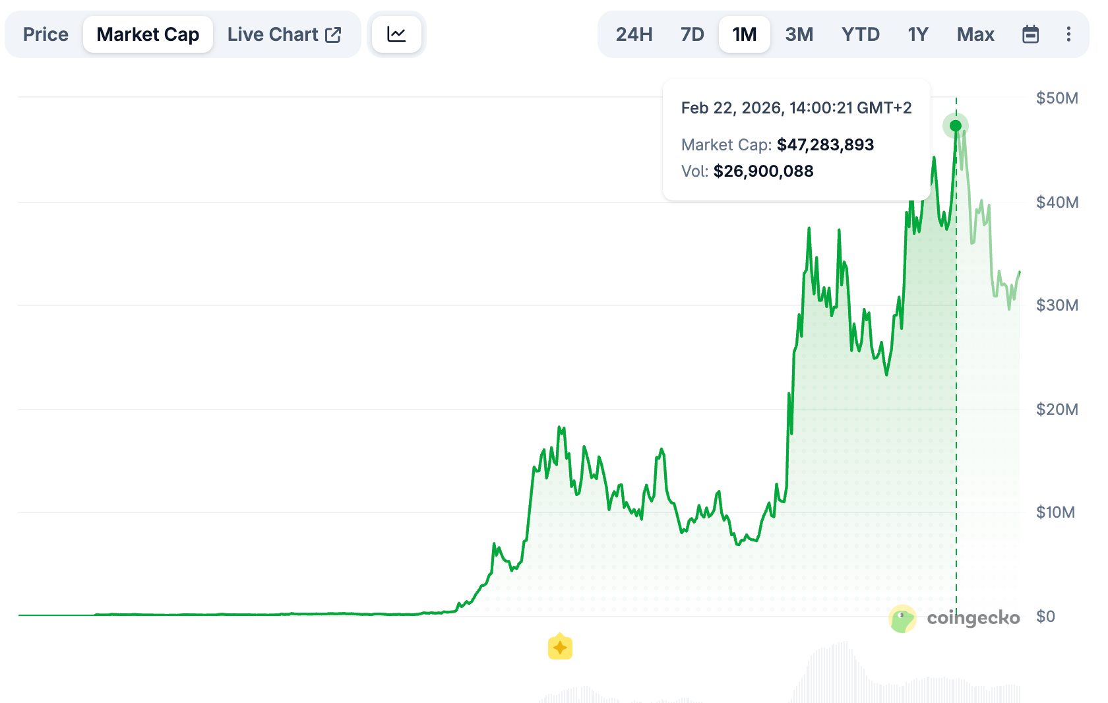Switch to the 7D tab
Viewport: 1108px width, 703px height.
coord(692,34)
